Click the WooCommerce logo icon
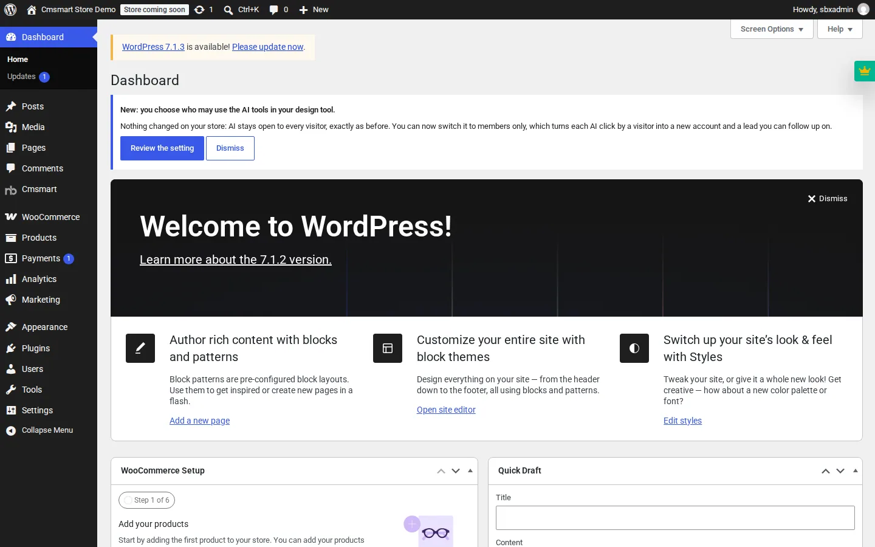Screen dimensions: 875x547 pos(11,217)
